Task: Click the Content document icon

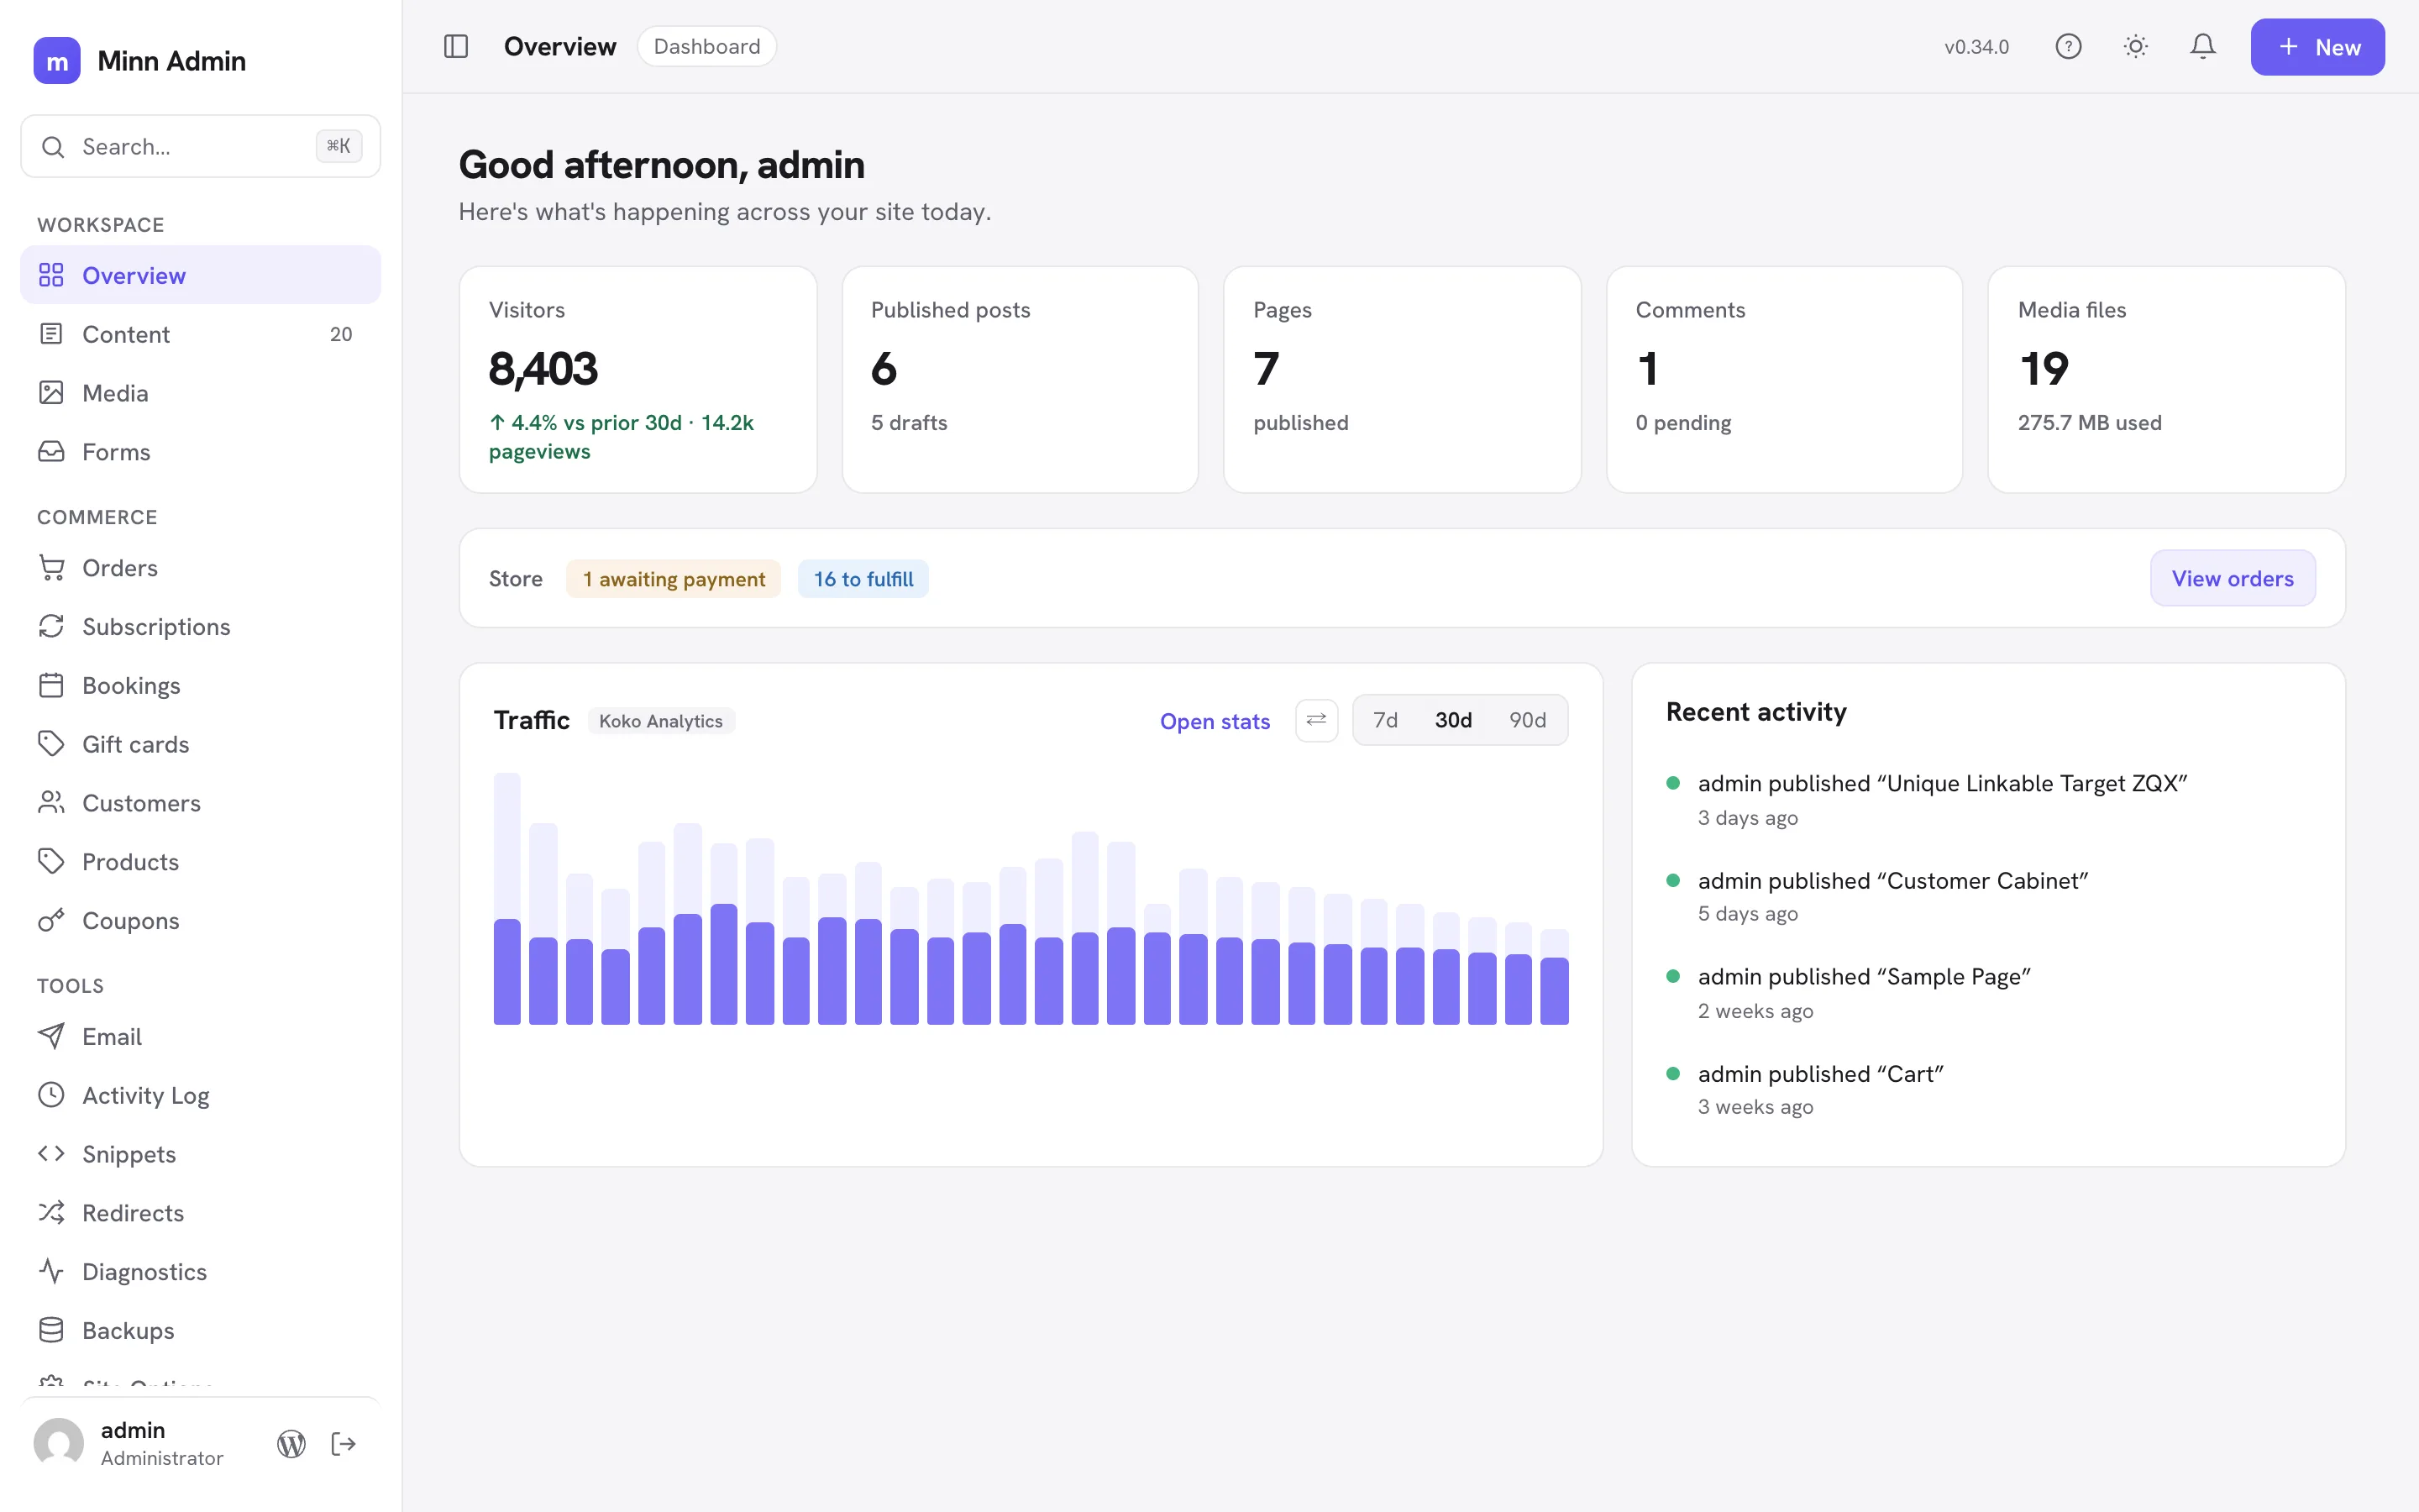Action: click(51, 334)
